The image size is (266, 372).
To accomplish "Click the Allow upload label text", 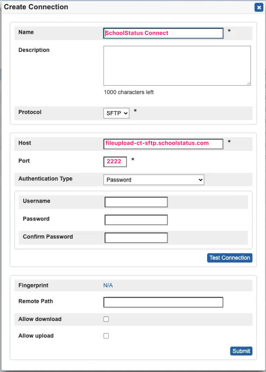I will [36, 336].
